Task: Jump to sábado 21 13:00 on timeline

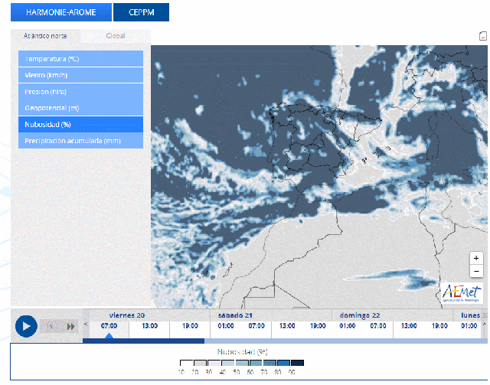Action: pos(286,325)
